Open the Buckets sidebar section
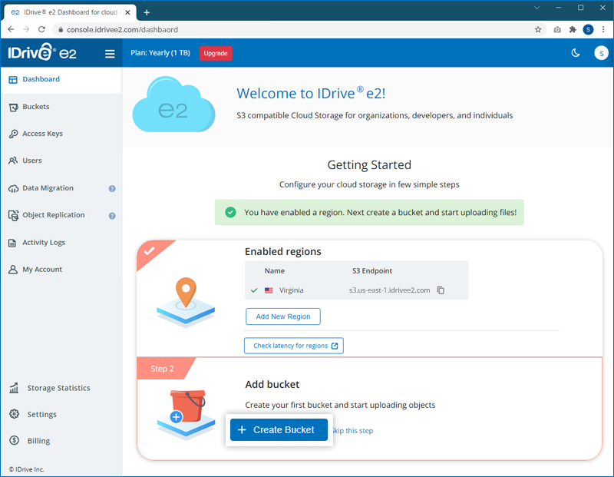The height and width of the screenshot is (477, 614). 35,107
